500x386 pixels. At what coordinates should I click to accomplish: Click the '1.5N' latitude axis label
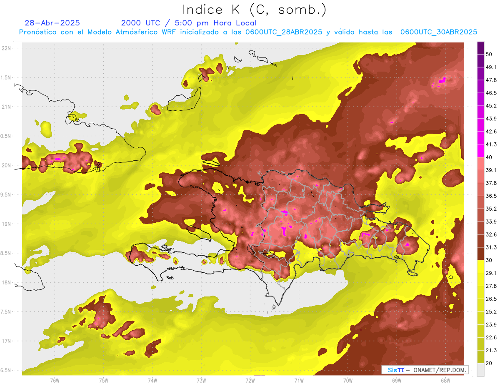tap(6, 77)
